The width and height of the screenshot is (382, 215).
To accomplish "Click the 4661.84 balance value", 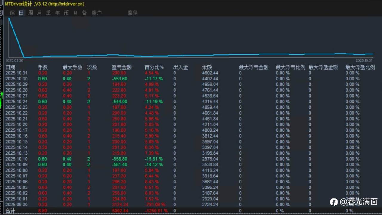I will 210,113.
